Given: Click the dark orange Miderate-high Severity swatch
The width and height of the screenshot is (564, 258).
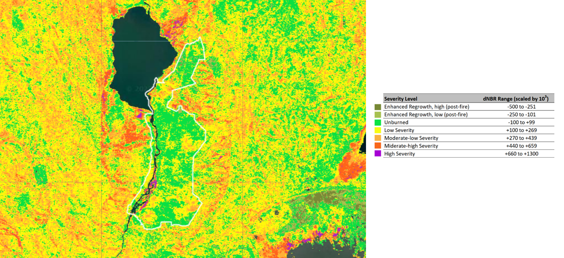Looking at the screenshot, I should (x=377, y=146).
